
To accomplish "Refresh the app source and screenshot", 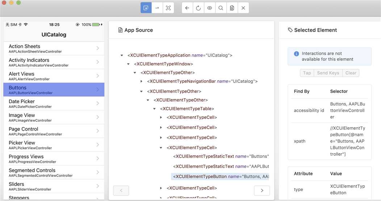I will click(198, 8).
